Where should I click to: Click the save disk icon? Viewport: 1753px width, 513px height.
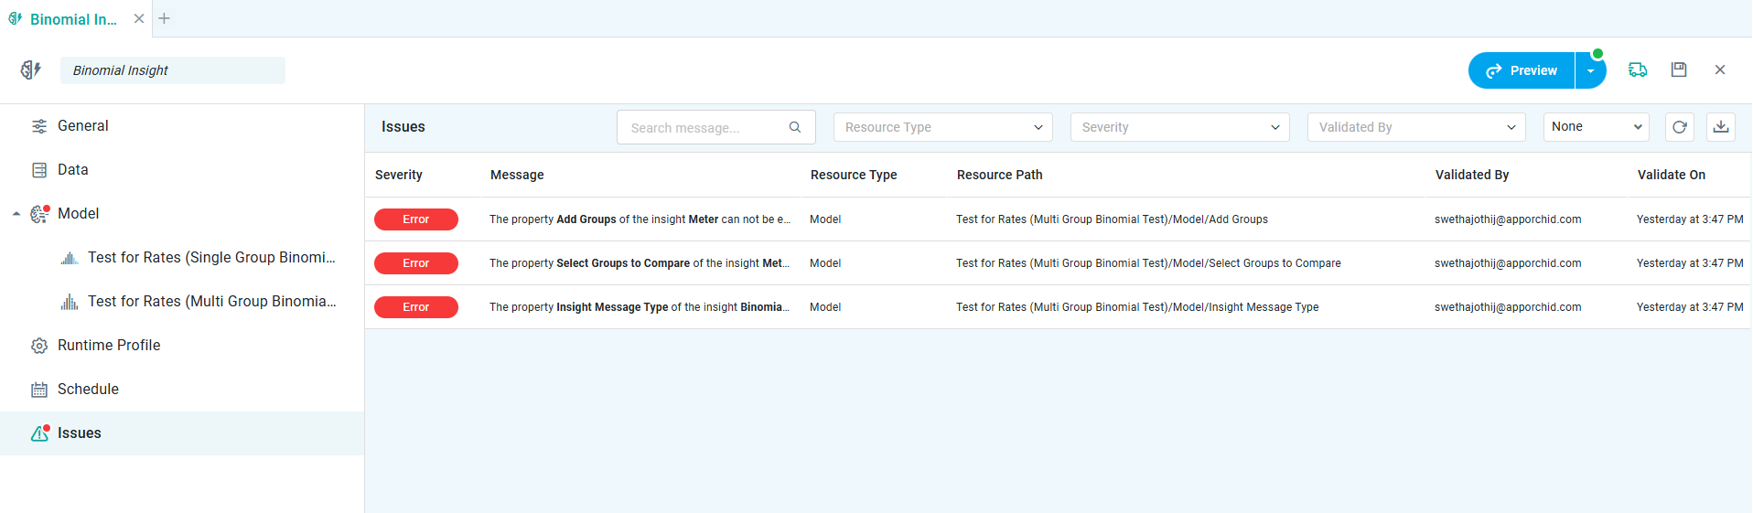[x=1678, y=69]
